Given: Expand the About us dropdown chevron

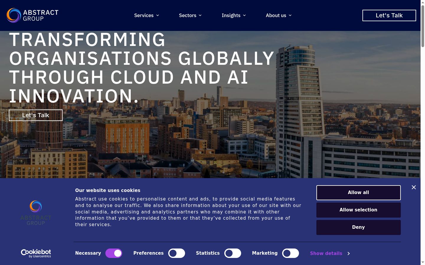Looking at the screenshot, I should 290,15.
